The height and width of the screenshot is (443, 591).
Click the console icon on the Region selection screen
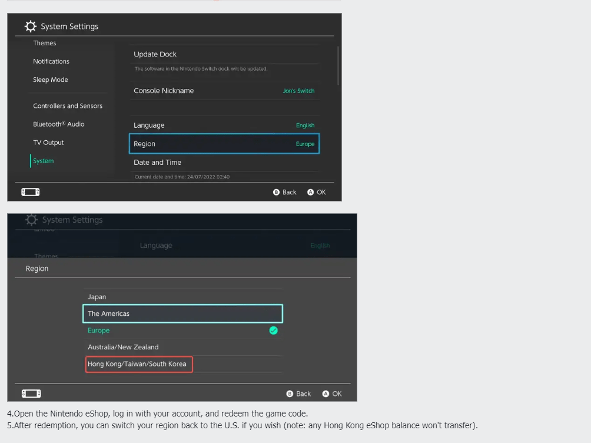31,394
